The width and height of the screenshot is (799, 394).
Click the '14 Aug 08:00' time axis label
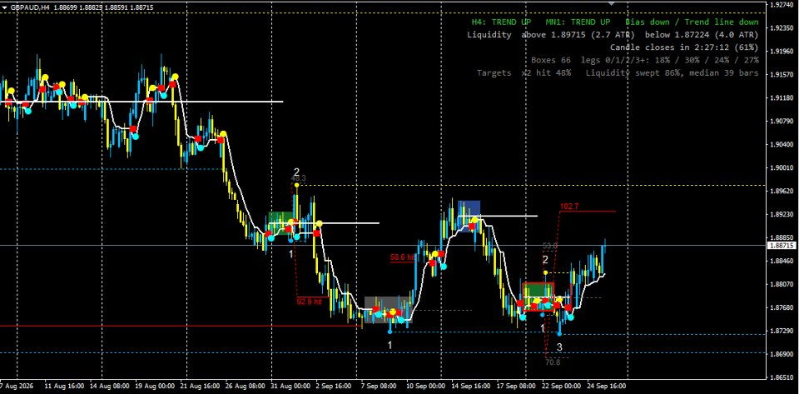pyautogui.click(x=110, y=386)
